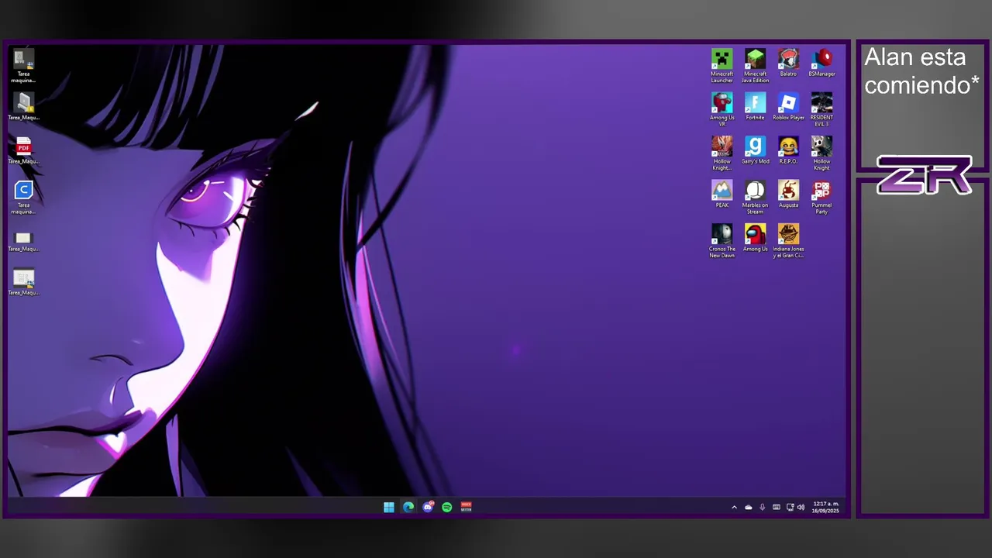The height and width of the screenshot is (558, 992).
Task: Open the Windows Start button
Action: tap(388, 507)
